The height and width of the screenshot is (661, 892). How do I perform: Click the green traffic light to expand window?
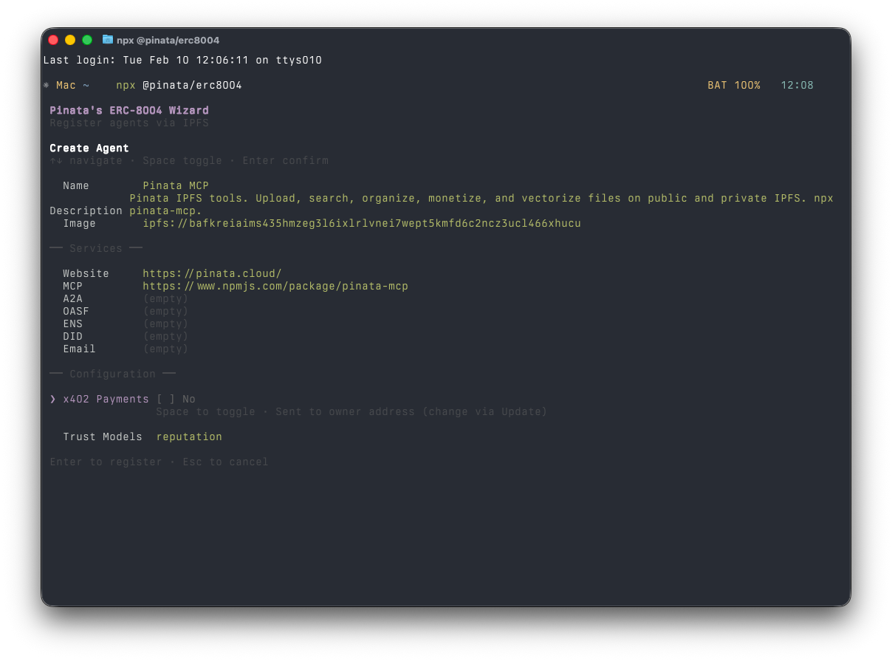click(x=86, y=40)
